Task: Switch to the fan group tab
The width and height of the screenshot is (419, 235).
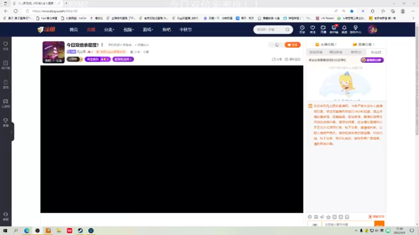Action: pyautogui.click(x=376, y=52)
